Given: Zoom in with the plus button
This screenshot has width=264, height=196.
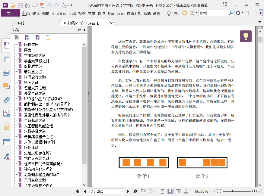Looking at the screenshot, I should 254,191.
